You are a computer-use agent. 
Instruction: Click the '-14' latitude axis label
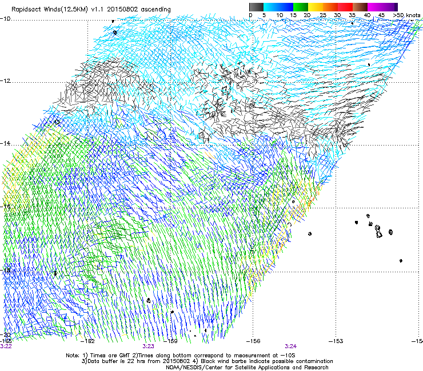pos(5,144)
